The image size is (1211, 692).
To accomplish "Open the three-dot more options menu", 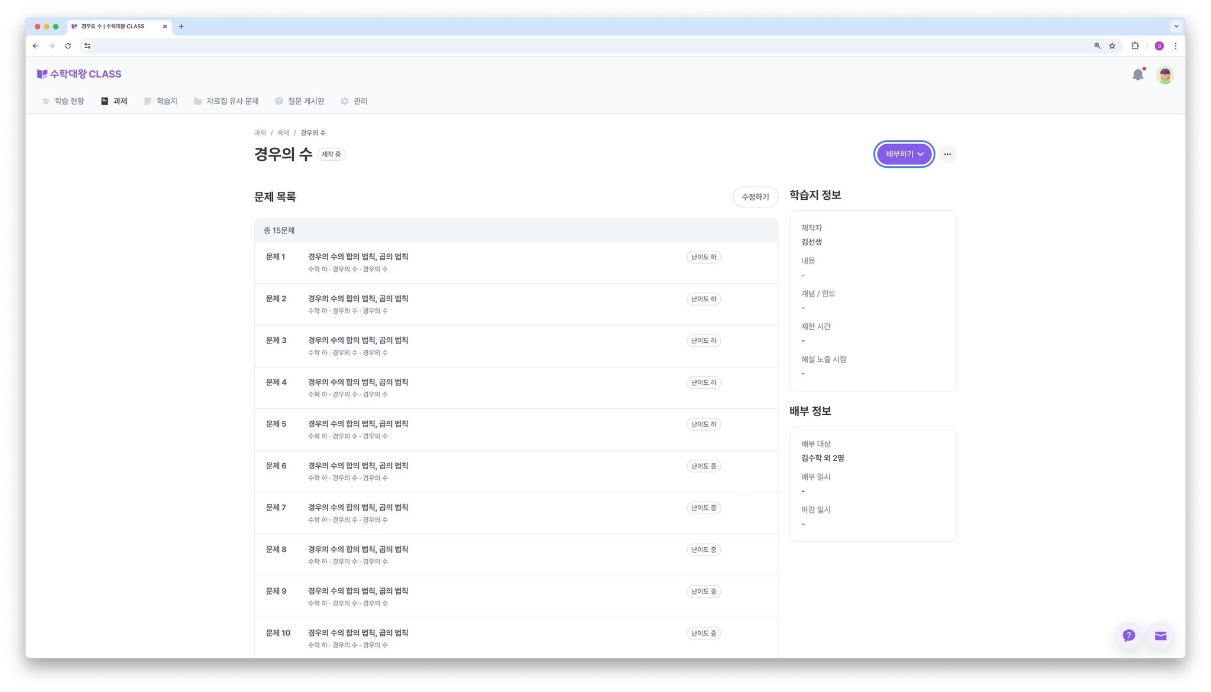I will [x=947, y=154].
